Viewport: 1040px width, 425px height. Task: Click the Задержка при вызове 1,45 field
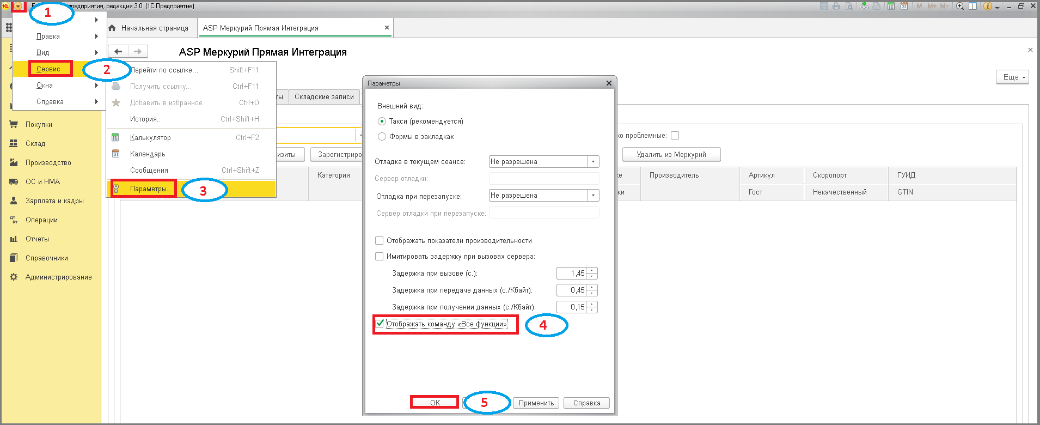(572, 273)
